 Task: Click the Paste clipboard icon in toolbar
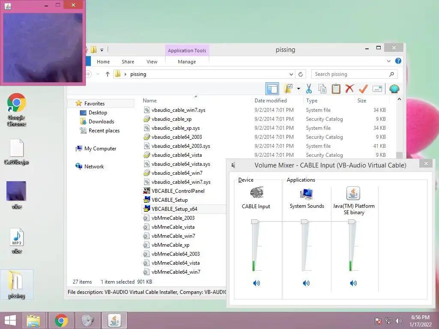(x=336, y=89)
